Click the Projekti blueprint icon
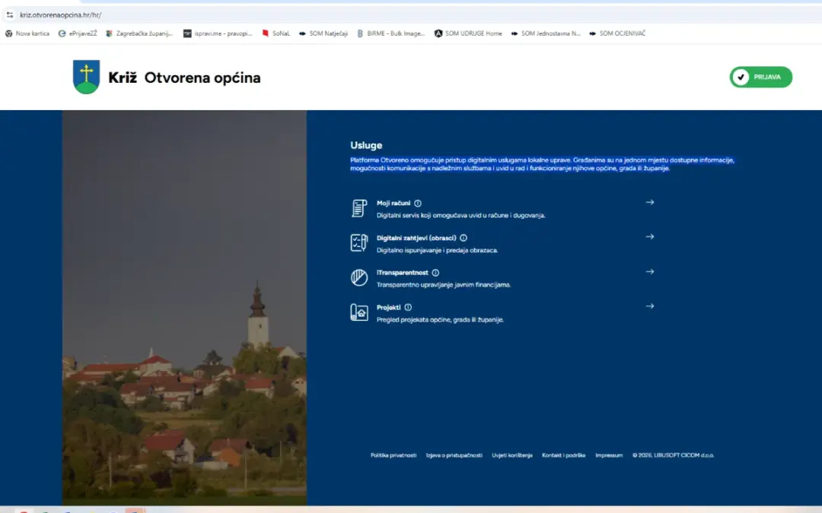822x513 pixels. click(358, 311)
